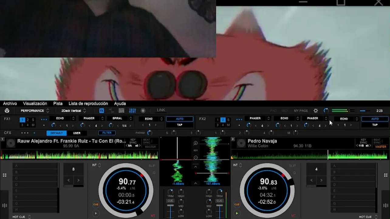Open the Archivo menu
The width and height of the screenshot is (390, 219).
[10, 103]
